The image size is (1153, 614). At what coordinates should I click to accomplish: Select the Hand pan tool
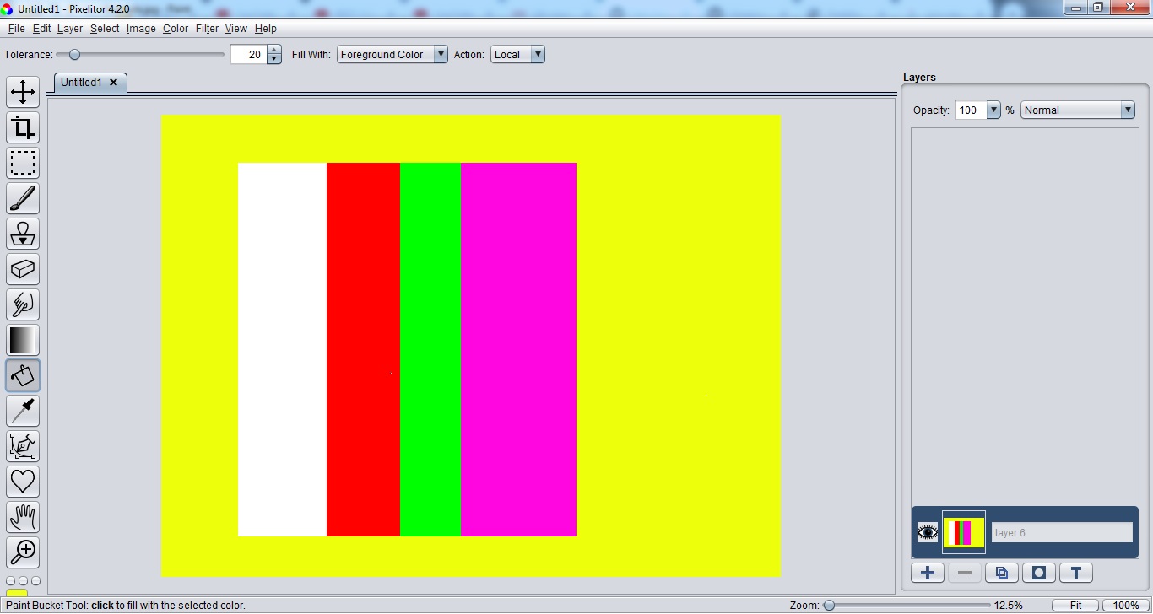click(23, 517)
